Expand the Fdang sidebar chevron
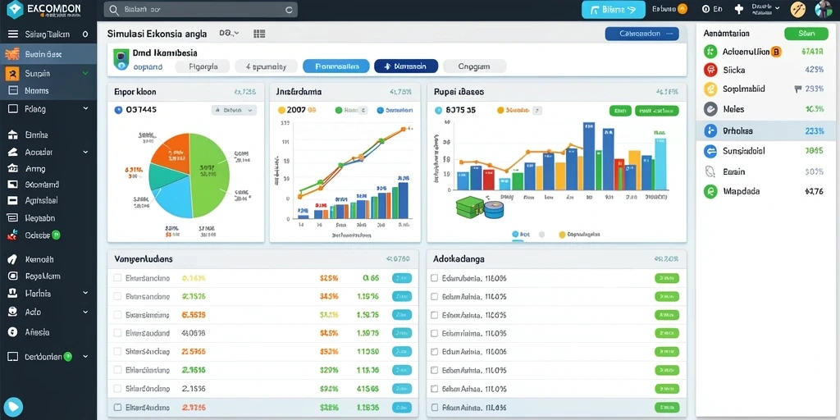 pos(85,109)
